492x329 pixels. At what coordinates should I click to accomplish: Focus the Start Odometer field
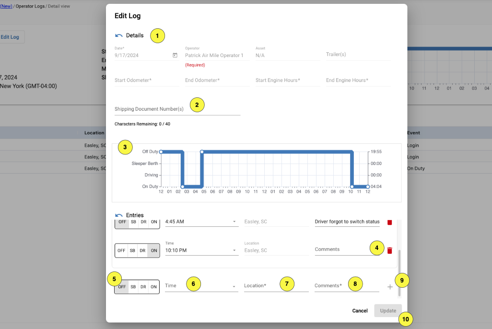click(147, 81)
